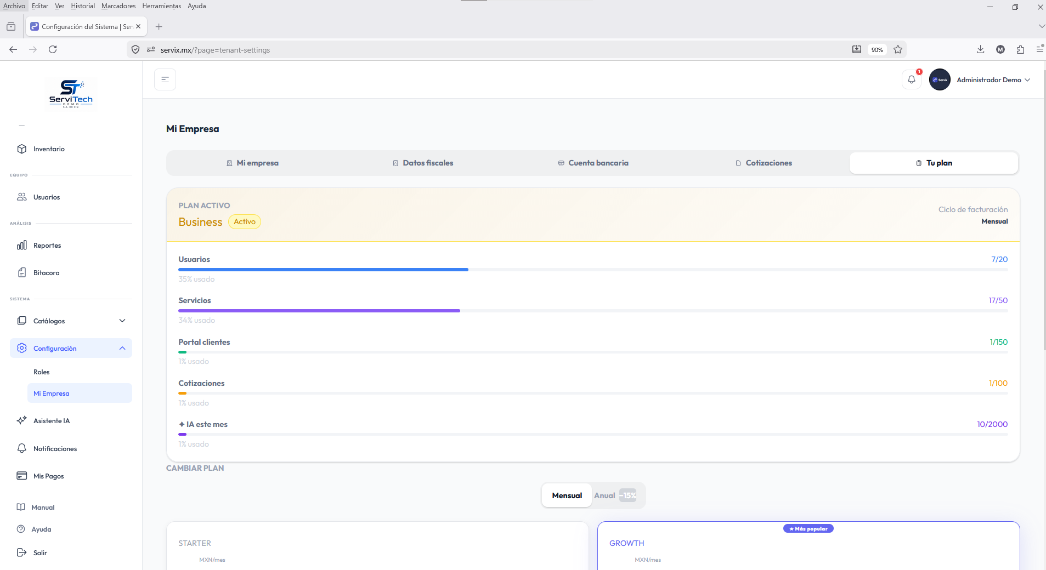The image size is (1046, 570).
Task: Expand the Catálogos chevron
Action: 122,321
